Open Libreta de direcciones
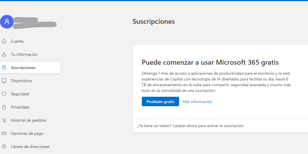The height and width of the screenshot is (154, 308). tap(30, 147)
